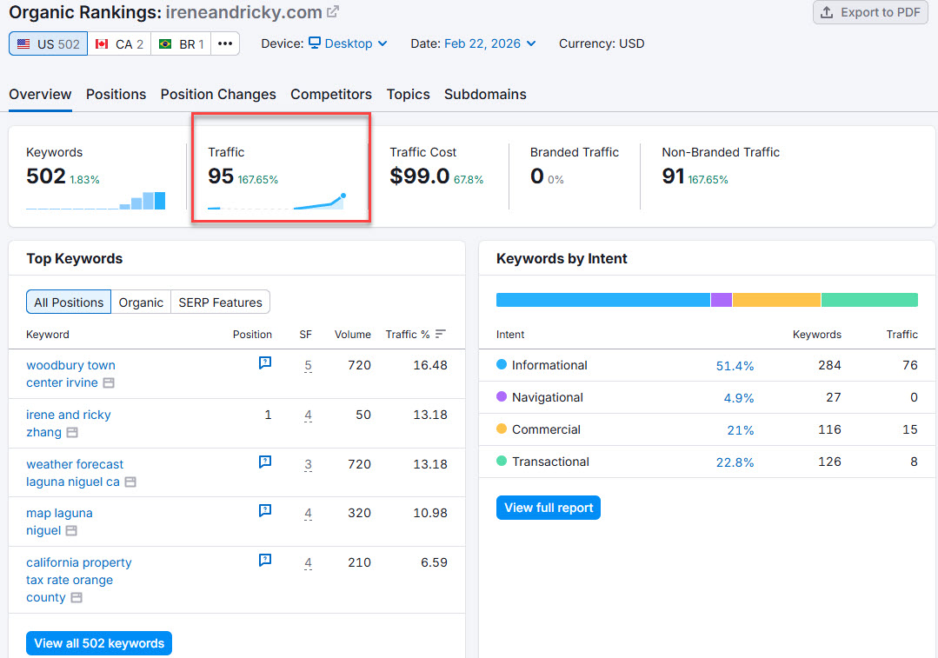
Task: Click the Traffic trend sparkline
Action: (x=277, y=202)
